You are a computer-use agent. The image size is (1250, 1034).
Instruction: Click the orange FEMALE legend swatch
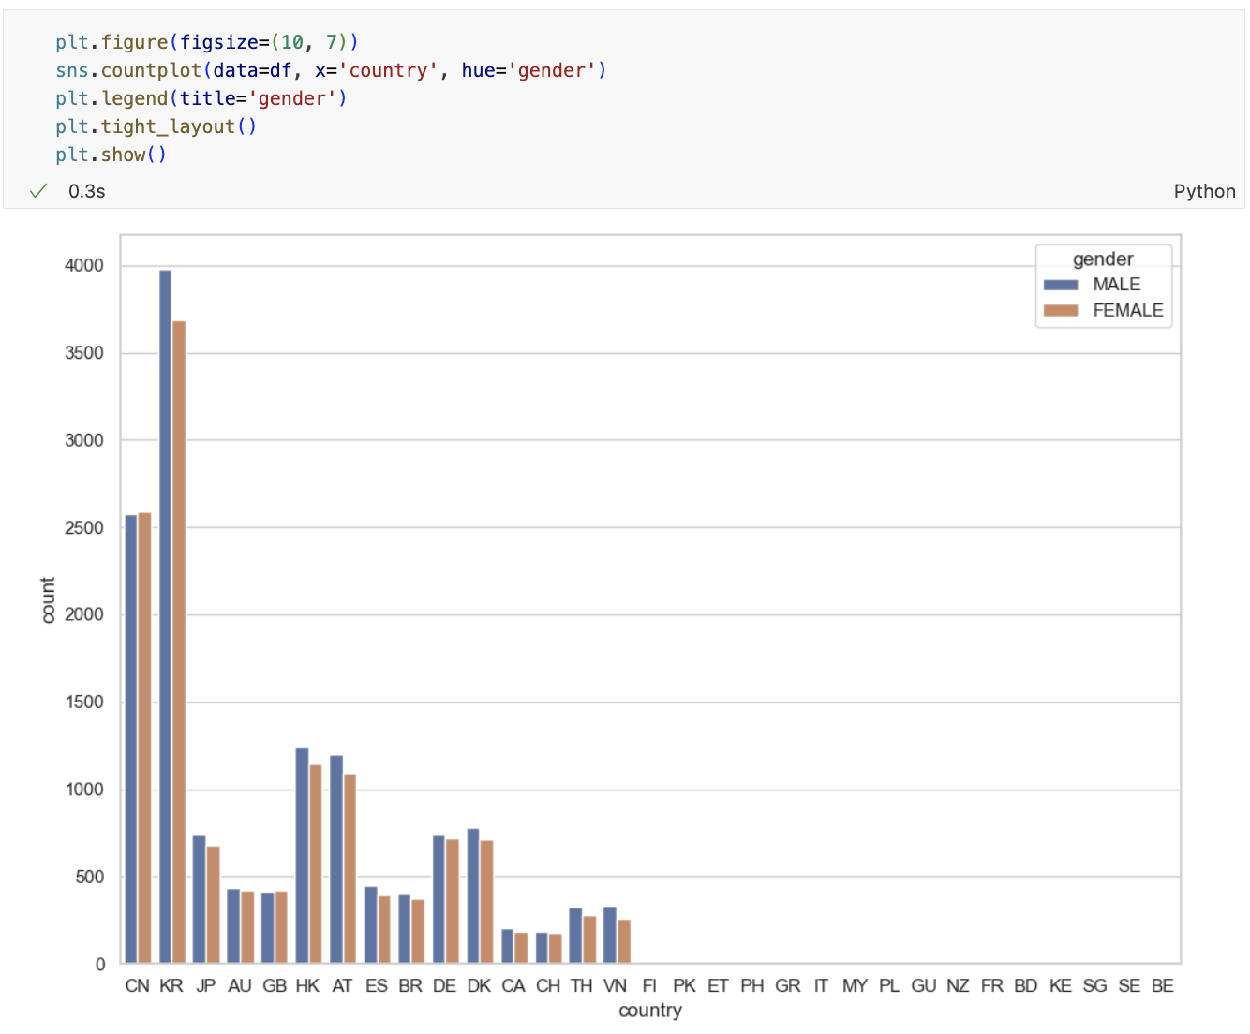[1061, 311]
